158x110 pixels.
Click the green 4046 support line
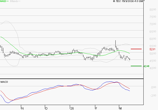pyautogui.click(x=136, y=66)
